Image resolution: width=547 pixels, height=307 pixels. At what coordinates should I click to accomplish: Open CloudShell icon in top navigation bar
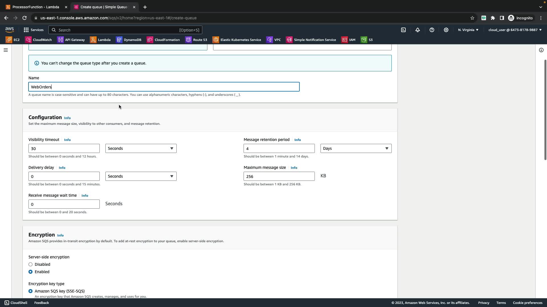click(403, 30)
